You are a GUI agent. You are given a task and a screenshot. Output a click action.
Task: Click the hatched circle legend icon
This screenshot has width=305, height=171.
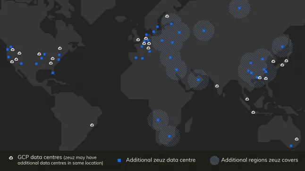point(214,160)
